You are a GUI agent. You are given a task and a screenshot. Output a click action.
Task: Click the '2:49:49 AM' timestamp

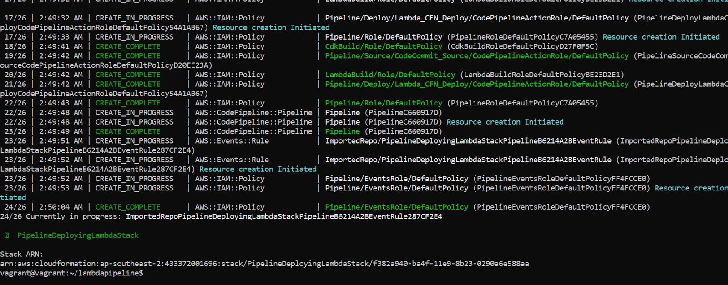61,131
